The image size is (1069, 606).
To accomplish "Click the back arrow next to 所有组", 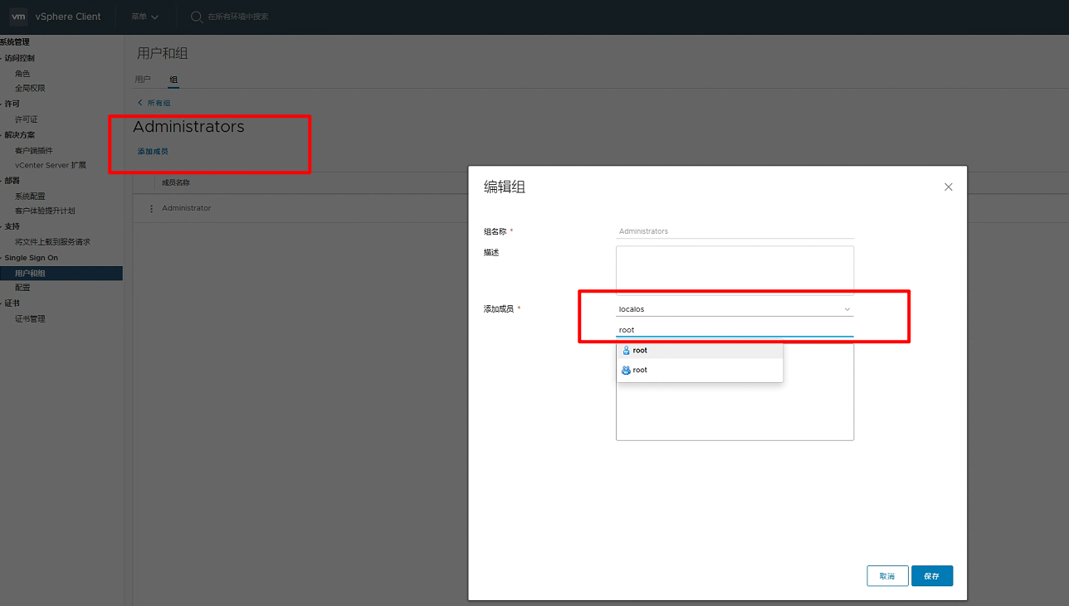I will click(x=140, y=103).
